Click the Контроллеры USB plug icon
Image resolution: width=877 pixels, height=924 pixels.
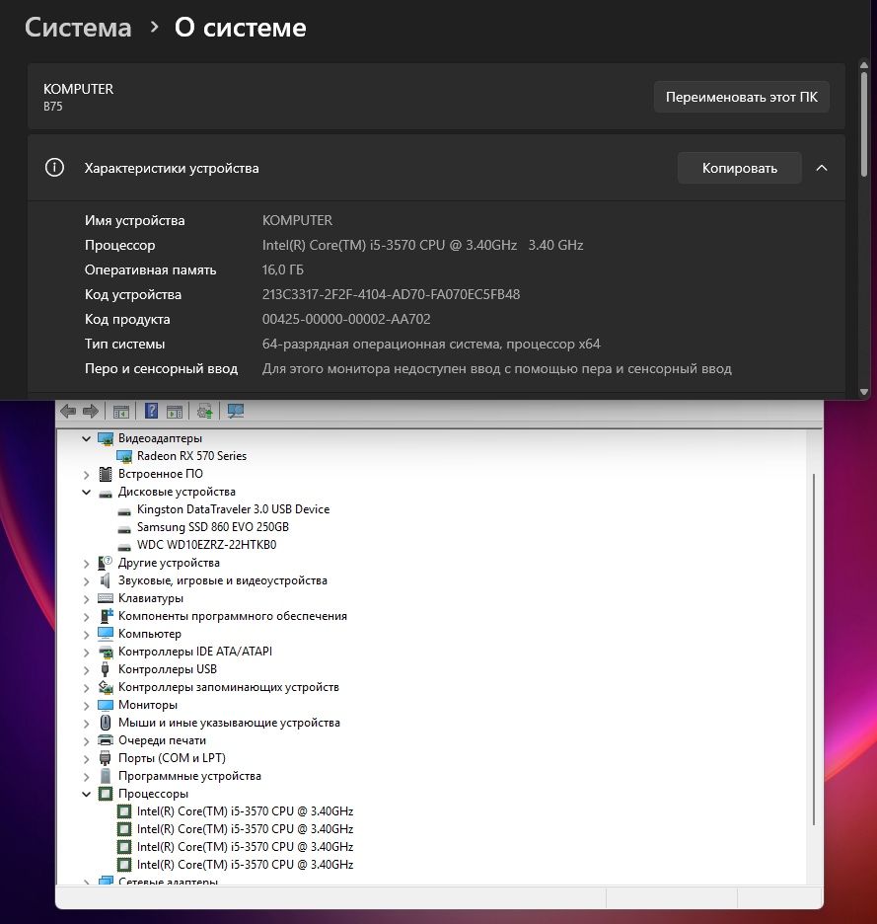point(105,669)
